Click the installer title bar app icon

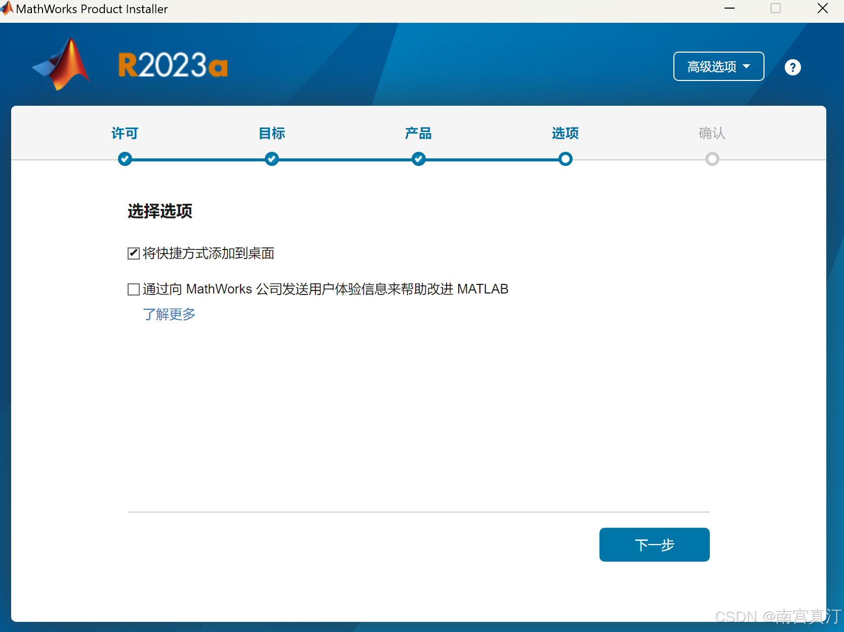pyautogui.click(x=7, y=9)
